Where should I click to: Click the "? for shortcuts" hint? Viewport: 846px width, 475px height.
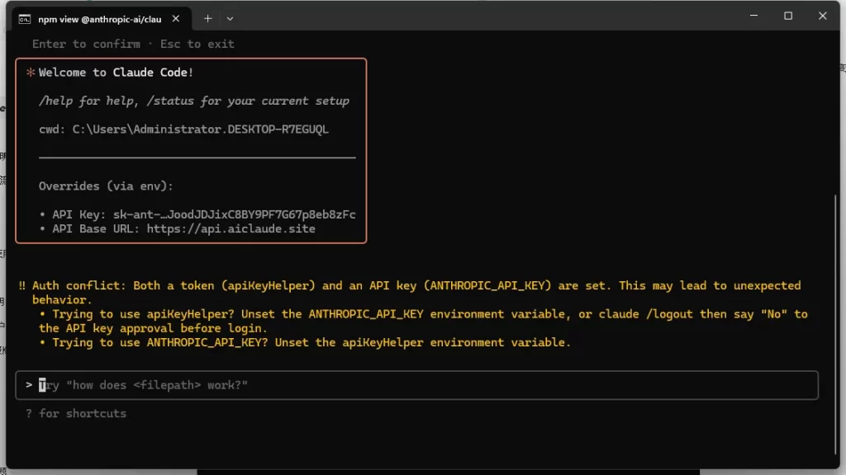pyautogui.click(x=76, y=414)
